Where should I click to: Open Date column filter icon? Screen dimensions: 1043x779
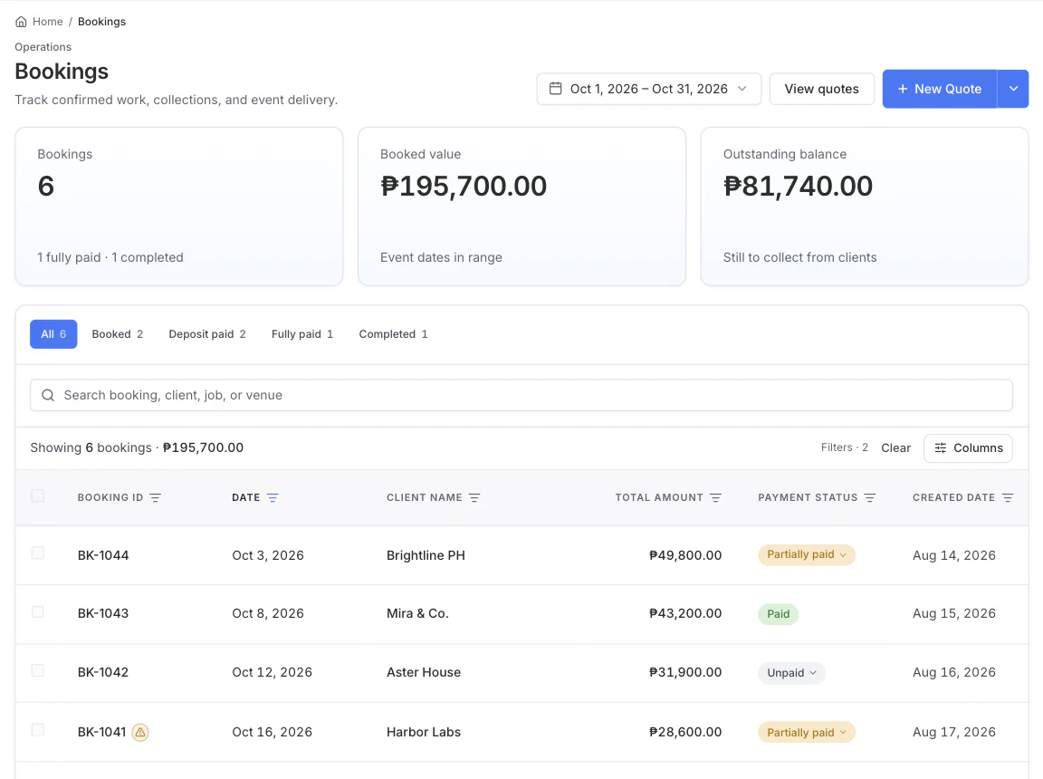273,497
